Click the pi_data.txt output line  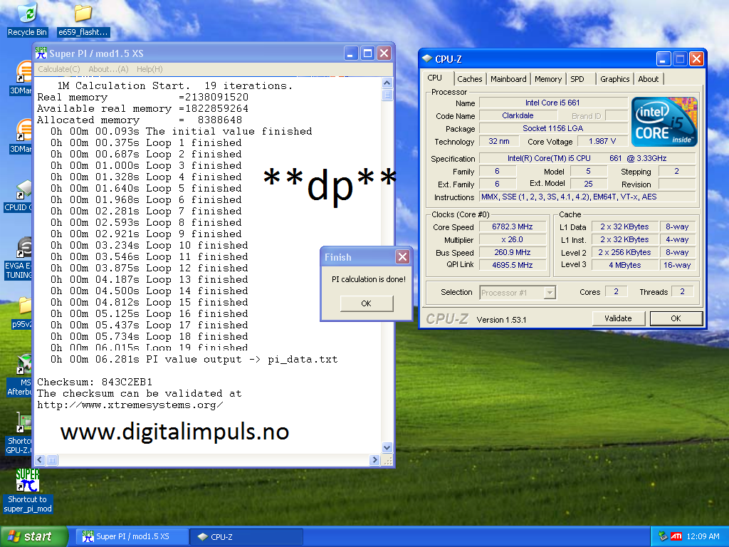point(194,360)
